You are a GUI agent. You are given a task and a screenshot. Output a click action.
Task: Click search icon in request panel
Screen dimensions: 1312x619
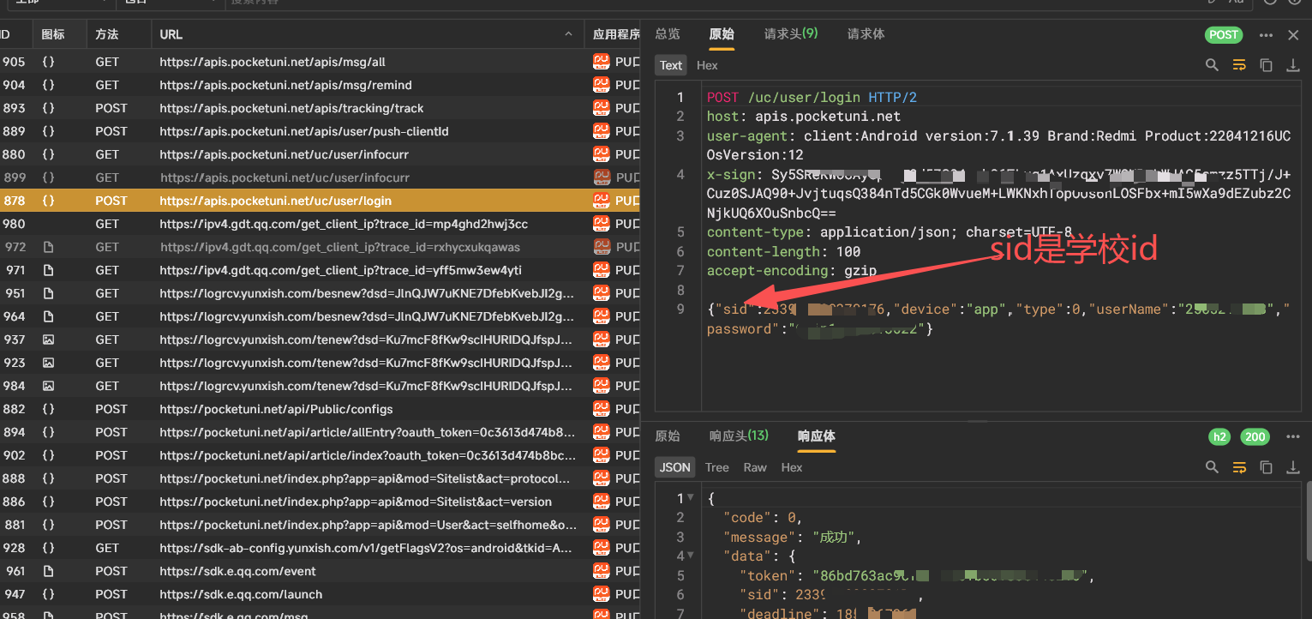[1212, 65]
